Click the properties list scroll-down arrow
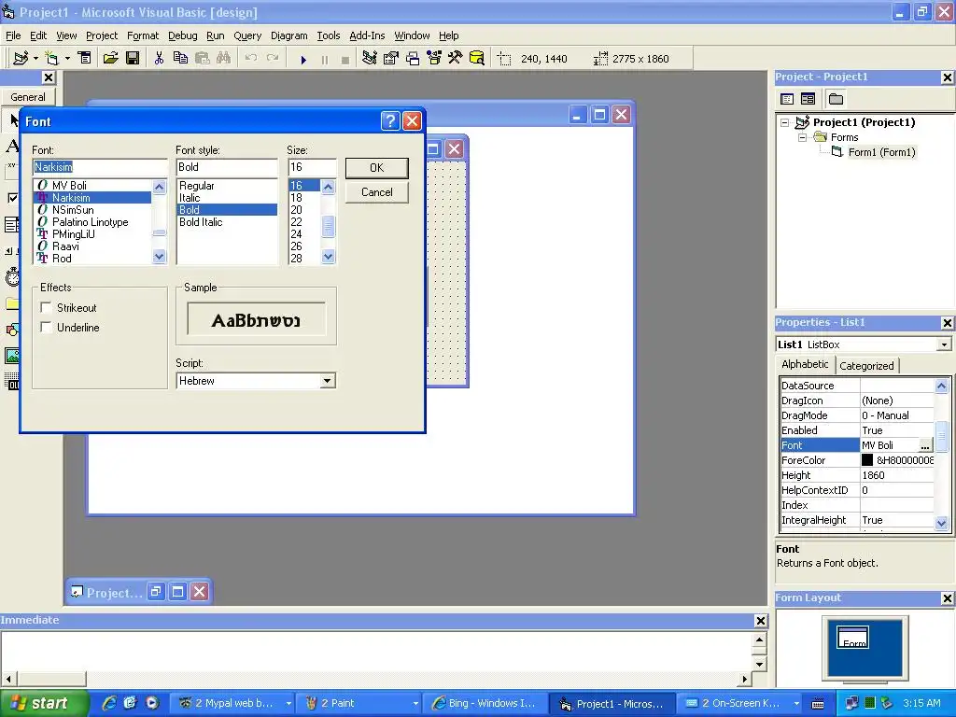Viewport: 956px width, 717px height. [941, 523]
